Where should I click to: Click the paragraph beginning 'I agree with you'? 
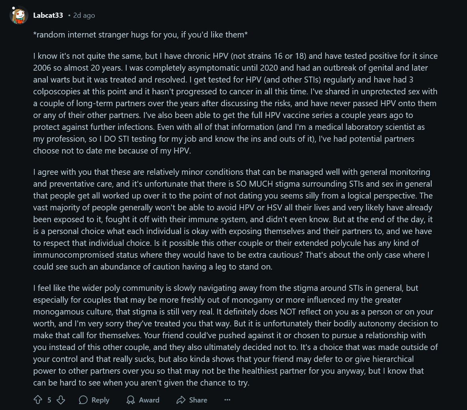click(x=232, y=219)
